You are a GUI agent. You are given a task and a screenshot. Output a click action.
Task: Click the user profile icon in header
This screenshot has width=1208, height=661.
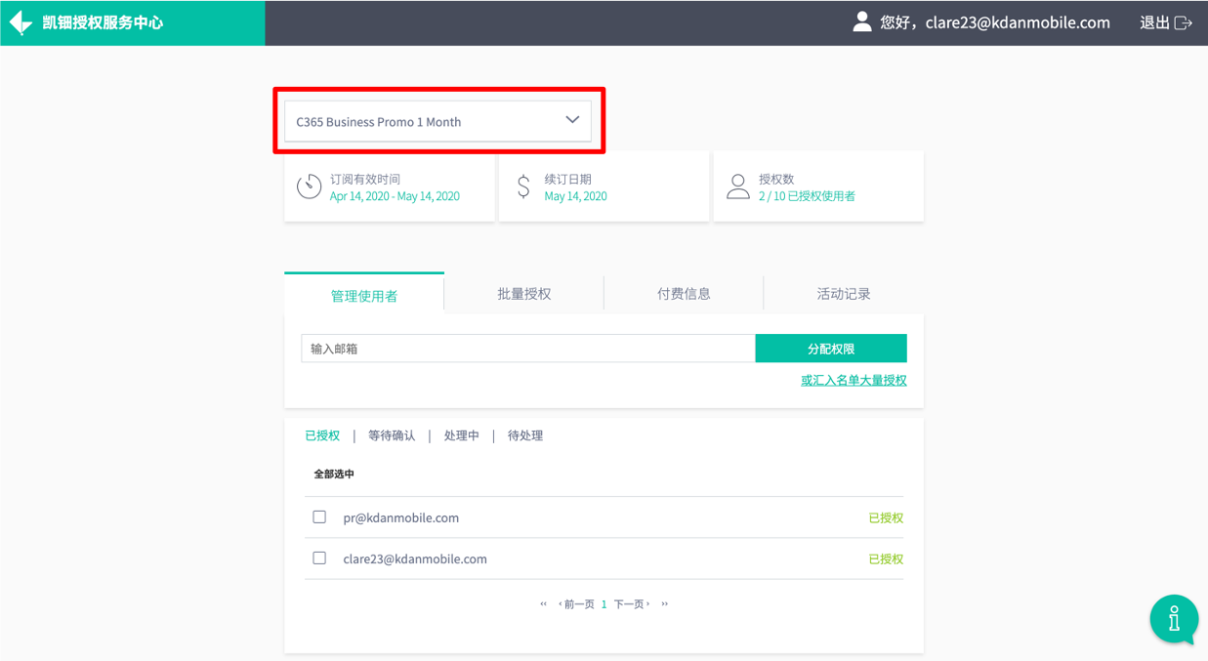(861, 21)
